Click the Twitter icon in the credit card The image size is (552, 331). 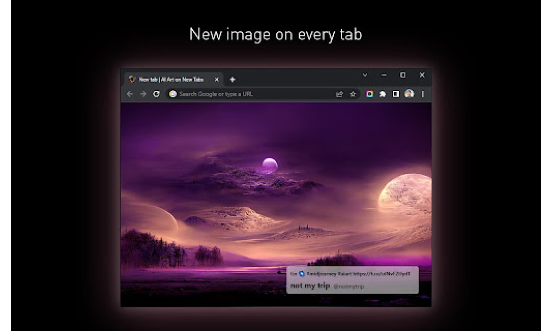[x=302, y=274]
